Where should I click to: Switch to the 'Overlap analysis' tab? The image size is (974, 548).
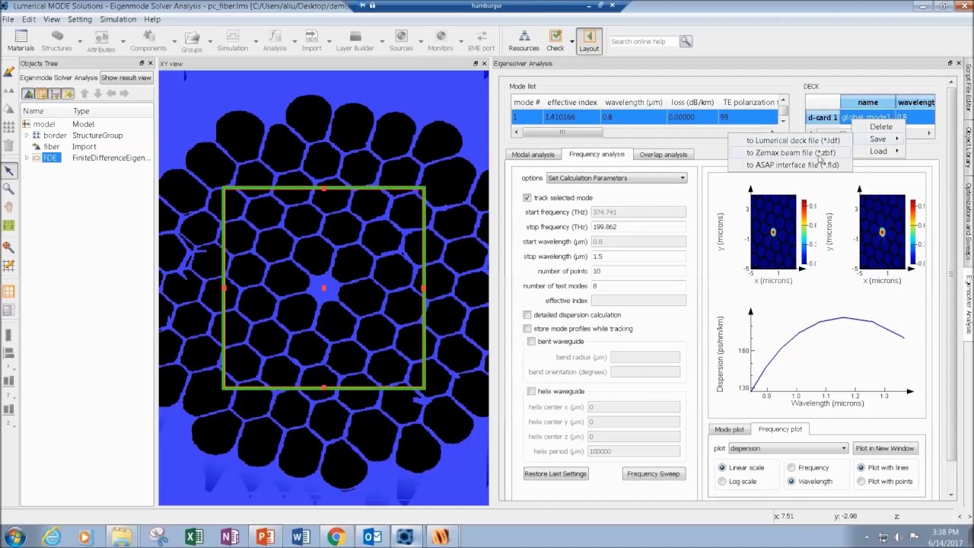point(663,155)
